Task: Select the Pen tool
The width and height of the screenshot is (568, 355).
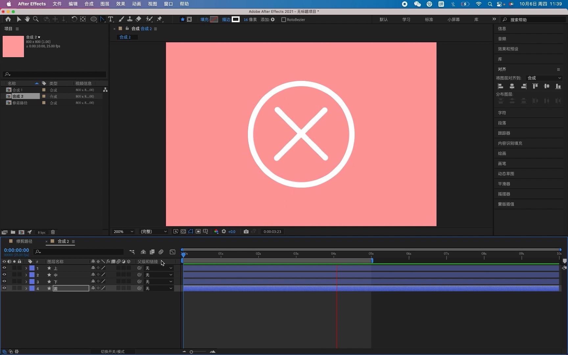Action: [x=103, y=19]
